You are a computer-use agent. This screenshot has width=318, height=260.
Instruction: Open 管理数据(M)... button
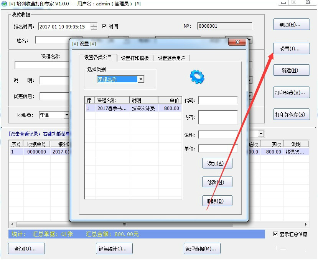202,248
